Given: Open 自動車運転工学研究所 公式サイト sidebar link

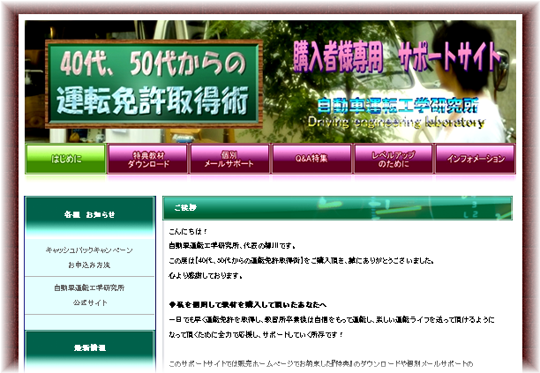Looking at the screenshot, I should pos(89,295).
